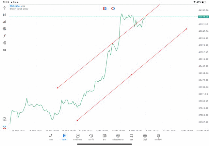This screenshot has height=146, width=209.
Task: Open the ประวัติ history tab
Action: pyautogui.click(x=91, y=137)
